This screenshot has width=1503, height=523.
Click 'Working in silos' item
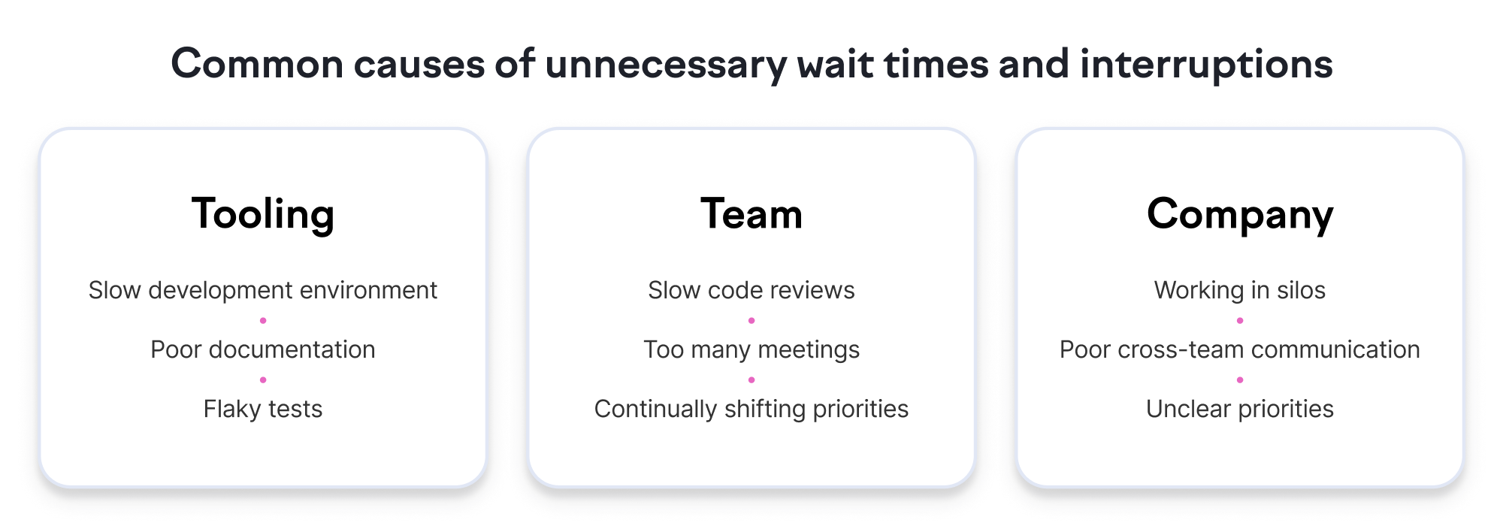point(1240,291)
